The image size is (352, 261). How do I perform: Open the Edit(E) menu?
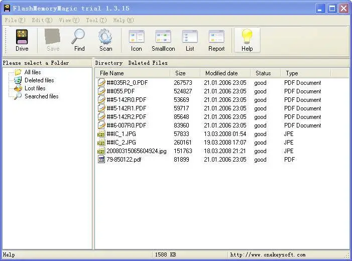point(42,20)
